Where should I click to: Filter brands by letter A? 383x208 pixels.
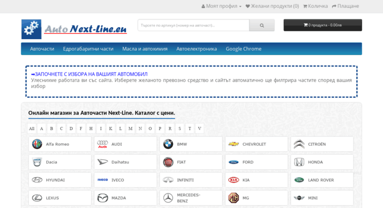pyautogui.click(x=41, y=129)
